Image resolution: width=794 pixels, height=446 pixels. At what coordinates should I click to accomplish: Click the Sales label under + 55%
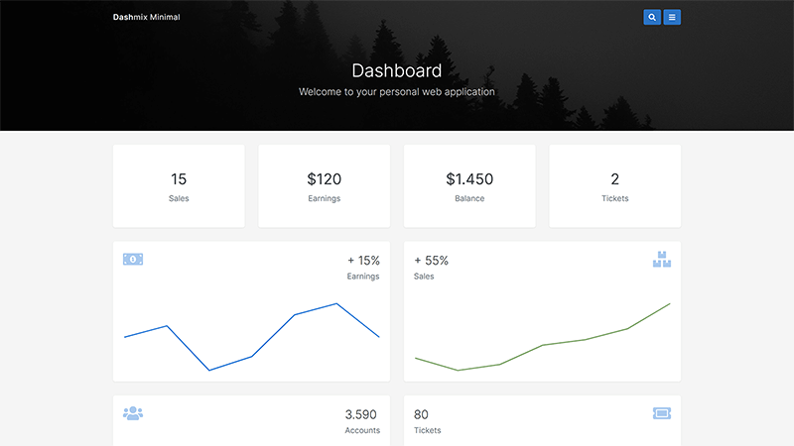424,277
